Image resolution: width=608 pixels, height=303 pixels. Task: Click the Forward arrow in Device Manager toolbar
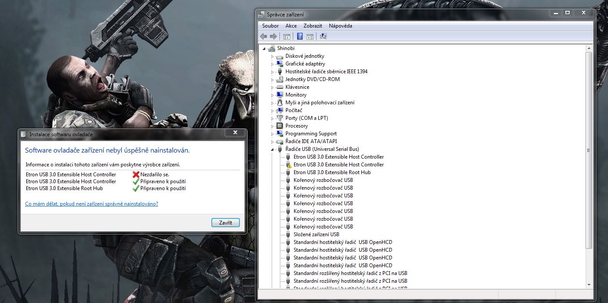[273, 36]
